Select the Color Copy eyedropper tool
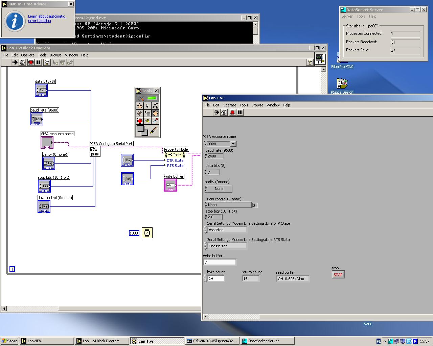The image size is (433, 346). 155,121
